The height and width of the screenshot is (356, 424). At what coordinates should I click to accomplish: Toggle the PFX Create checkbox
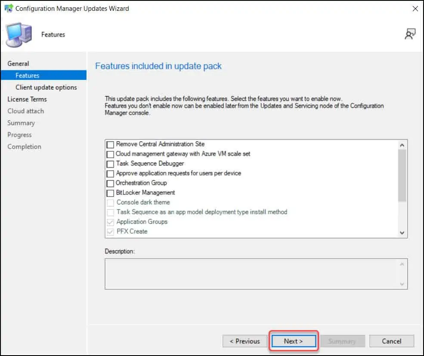tap(110, 232)
